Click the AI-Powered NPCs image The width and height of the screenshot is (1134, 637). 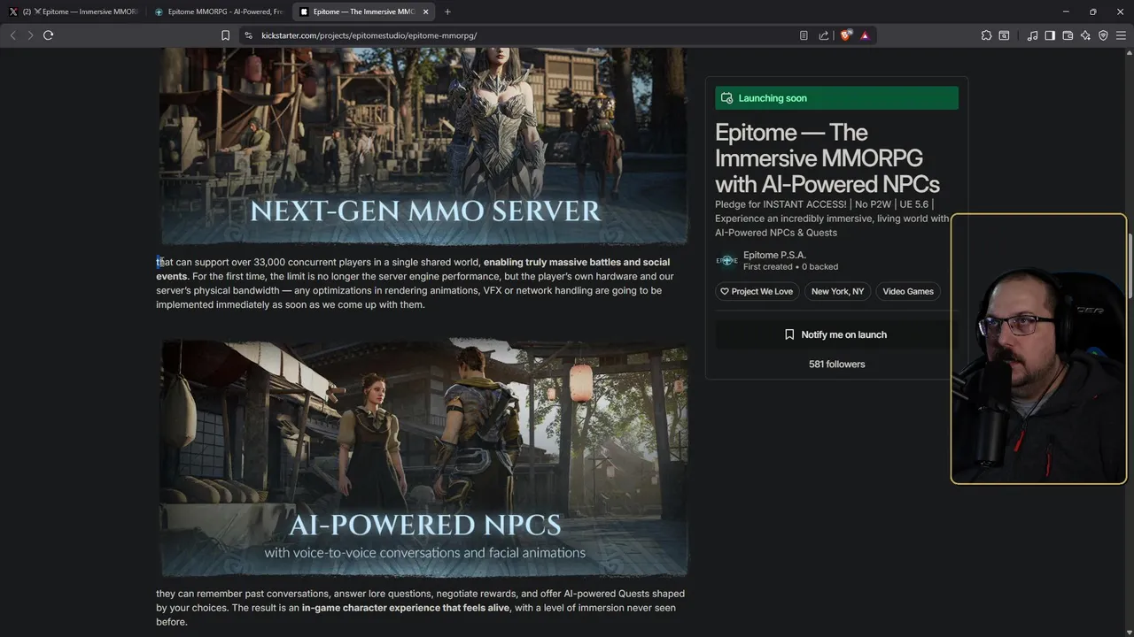[423, 458]
